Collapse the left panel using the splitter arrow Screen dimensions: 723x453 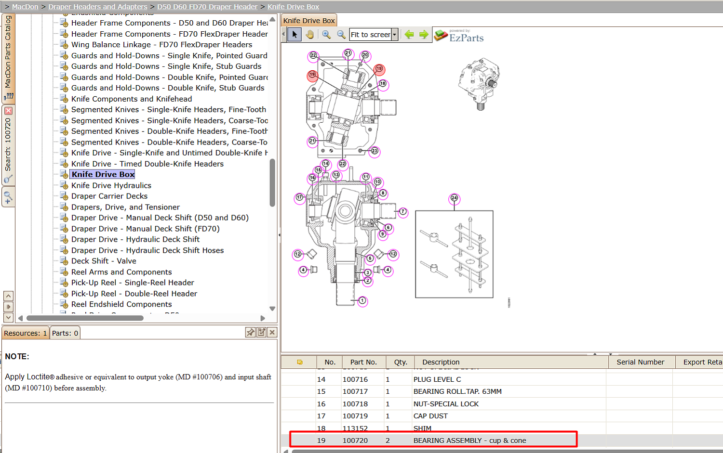click(x=280, y=235)
